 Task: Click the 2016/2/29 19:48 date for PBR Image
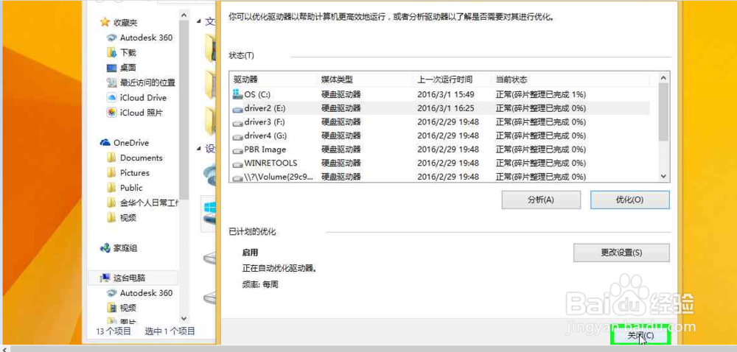click(448, 149)
